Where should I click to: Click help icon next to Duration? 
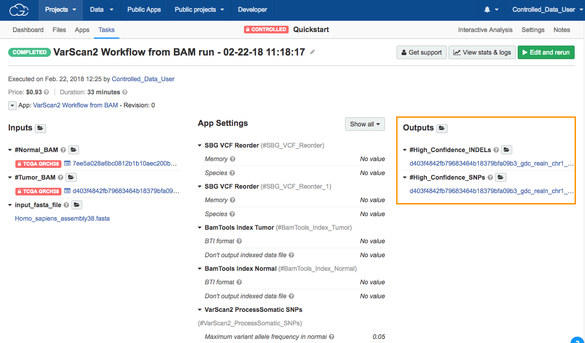(x=125, y=92)
